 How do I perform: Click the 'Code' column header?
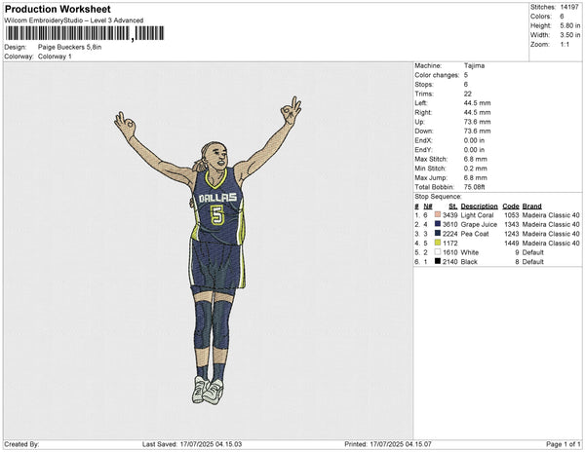[511, 207]
